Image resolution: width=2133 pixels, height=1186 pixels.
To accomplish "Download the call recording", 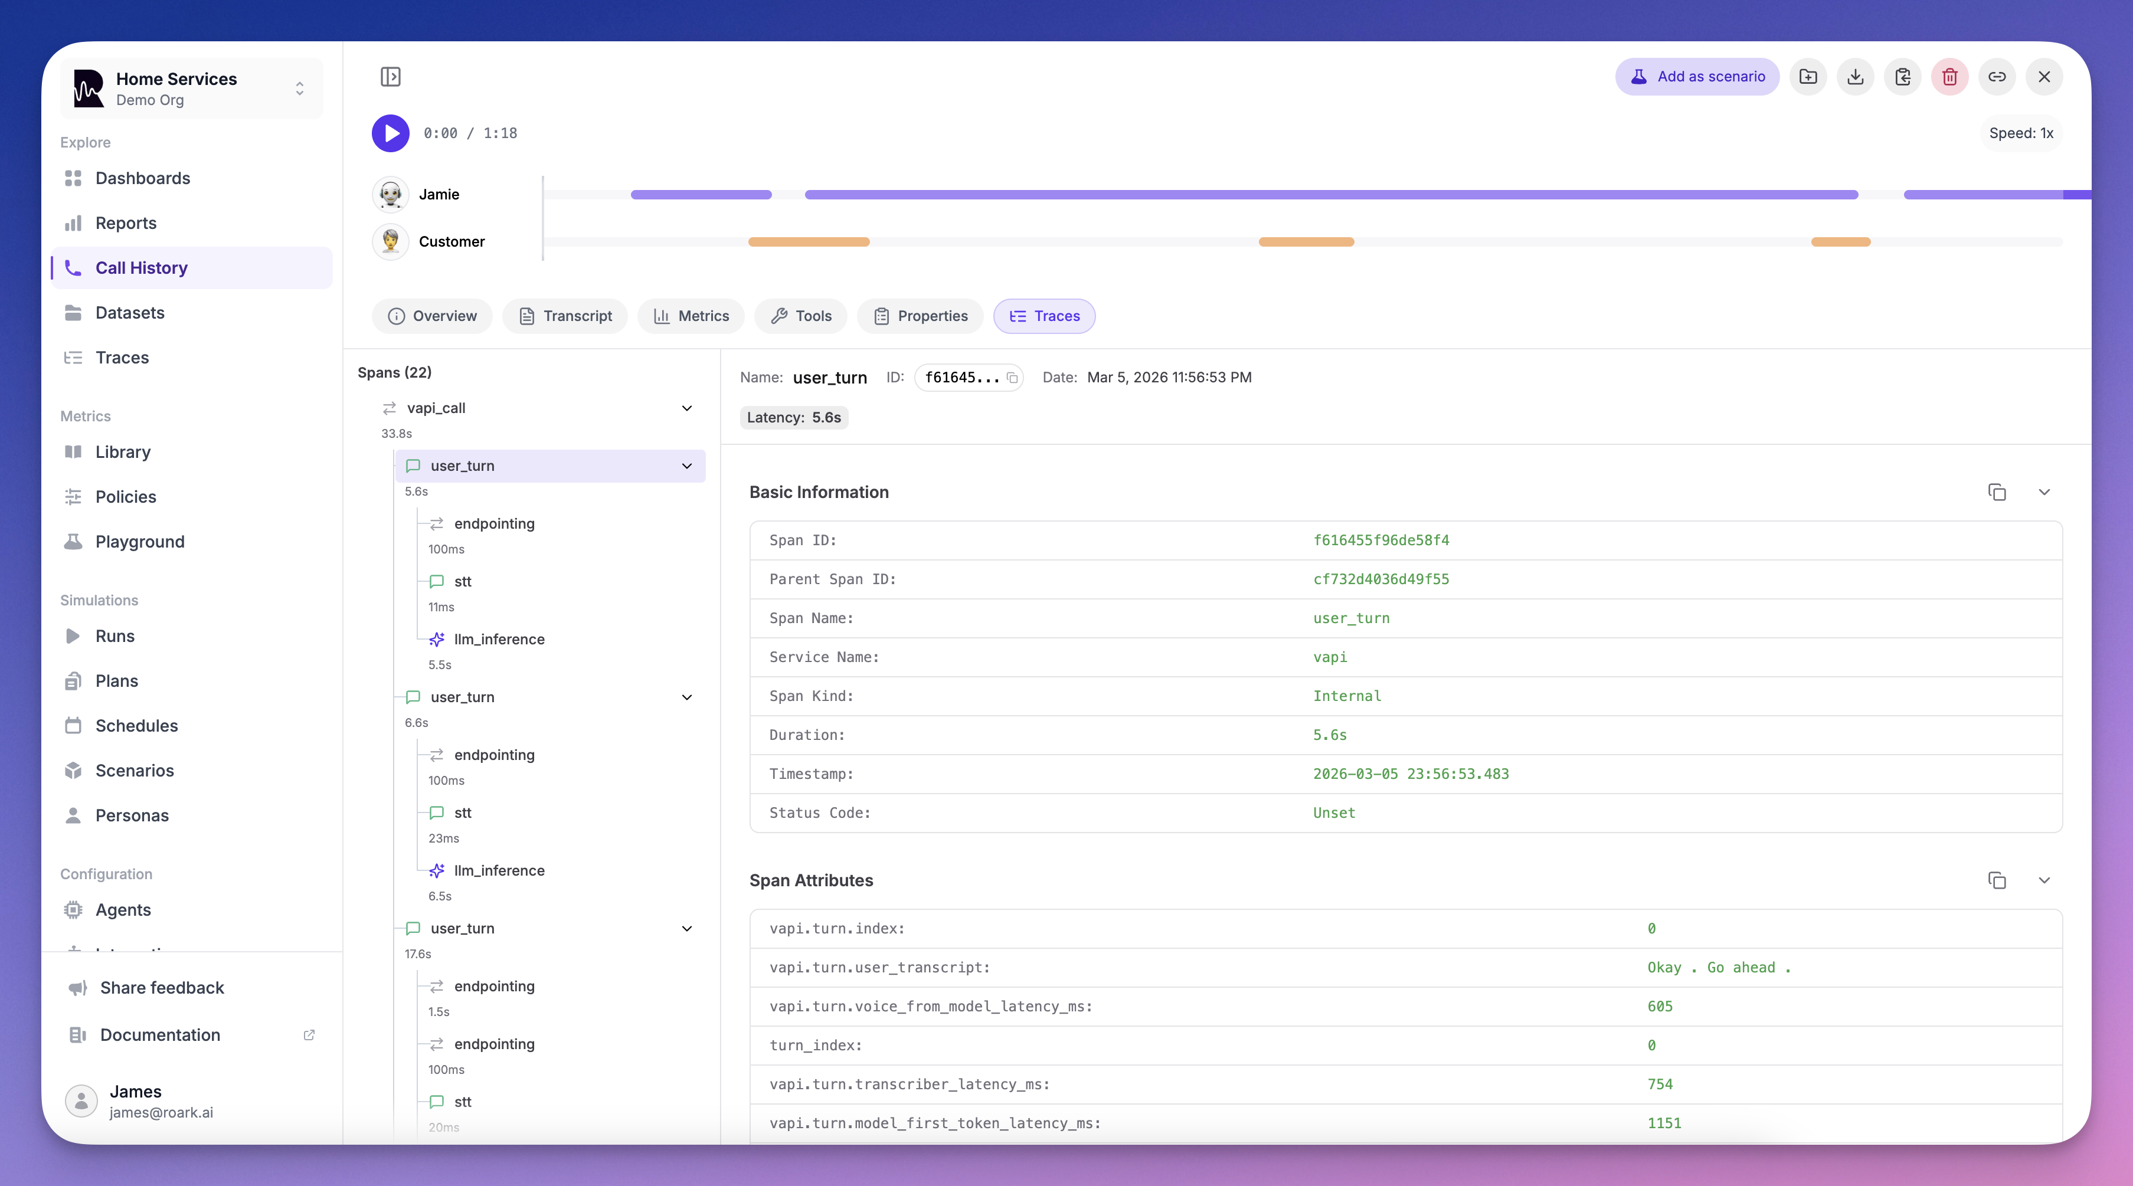I will (1856, 77).
